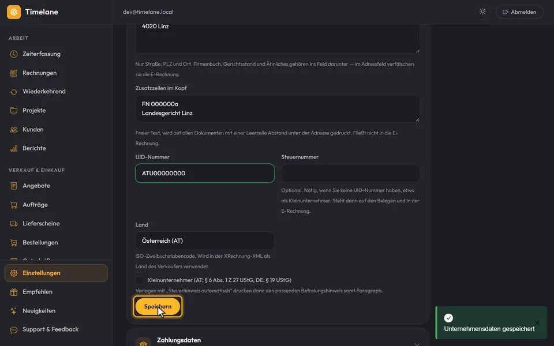The width and height of the screenshot is (554, 346).
Task: Open Zeiterfassung in the sidebar
Action: click(x=56, y=54)
